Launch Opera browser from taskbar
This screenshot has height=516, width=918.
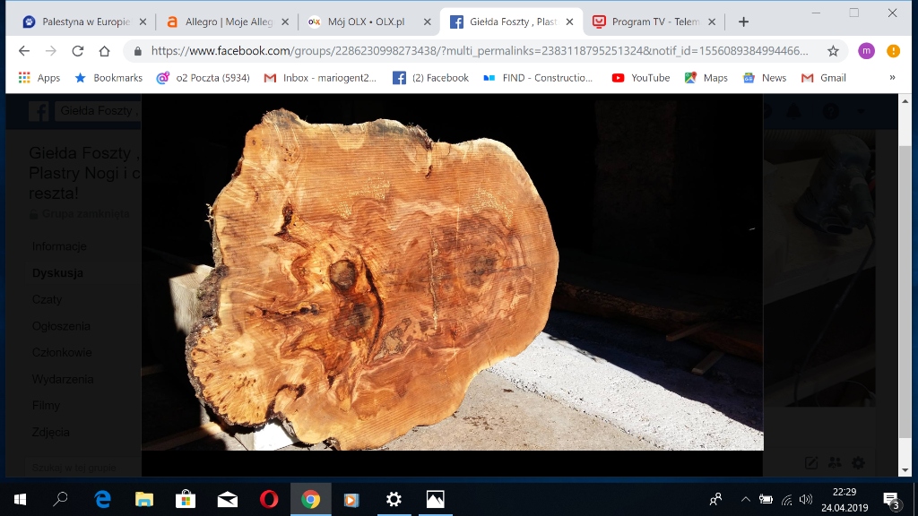coord(269,499)
